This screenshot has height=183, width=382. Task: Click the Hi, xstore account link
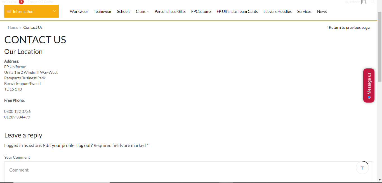[x=352, y=2]
